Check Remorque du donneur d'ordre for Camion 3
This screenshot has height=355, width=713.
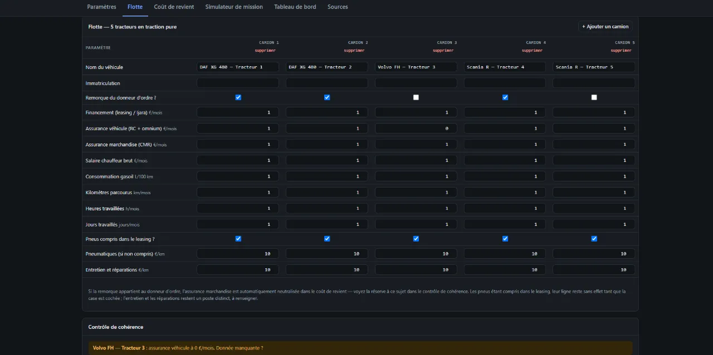tap(416, 97)
